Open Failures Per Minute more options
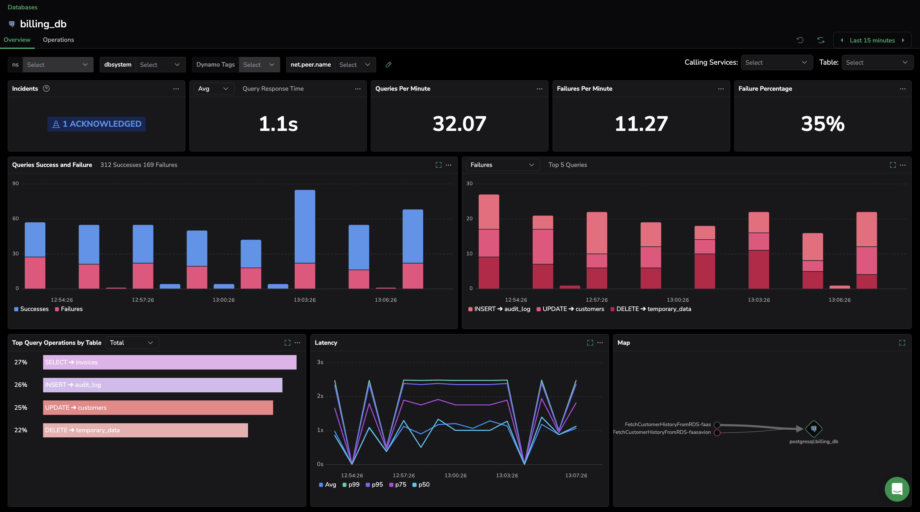The height and width of the screenshot is (512, 920). [x=721, y=89]
